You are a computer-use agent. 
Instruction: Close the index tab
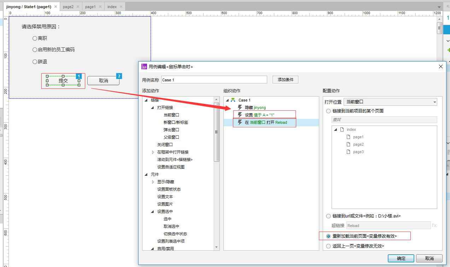coord(121,7)
